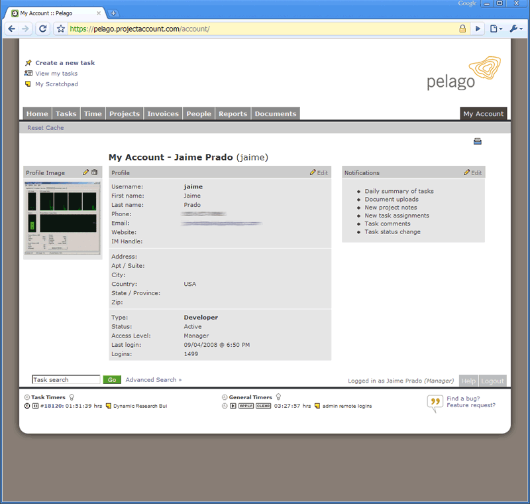The height and width of the screenshot is (504, 530).
Task: Close the My Account :: Pelago tab
Action: click(x=99, y=13)
